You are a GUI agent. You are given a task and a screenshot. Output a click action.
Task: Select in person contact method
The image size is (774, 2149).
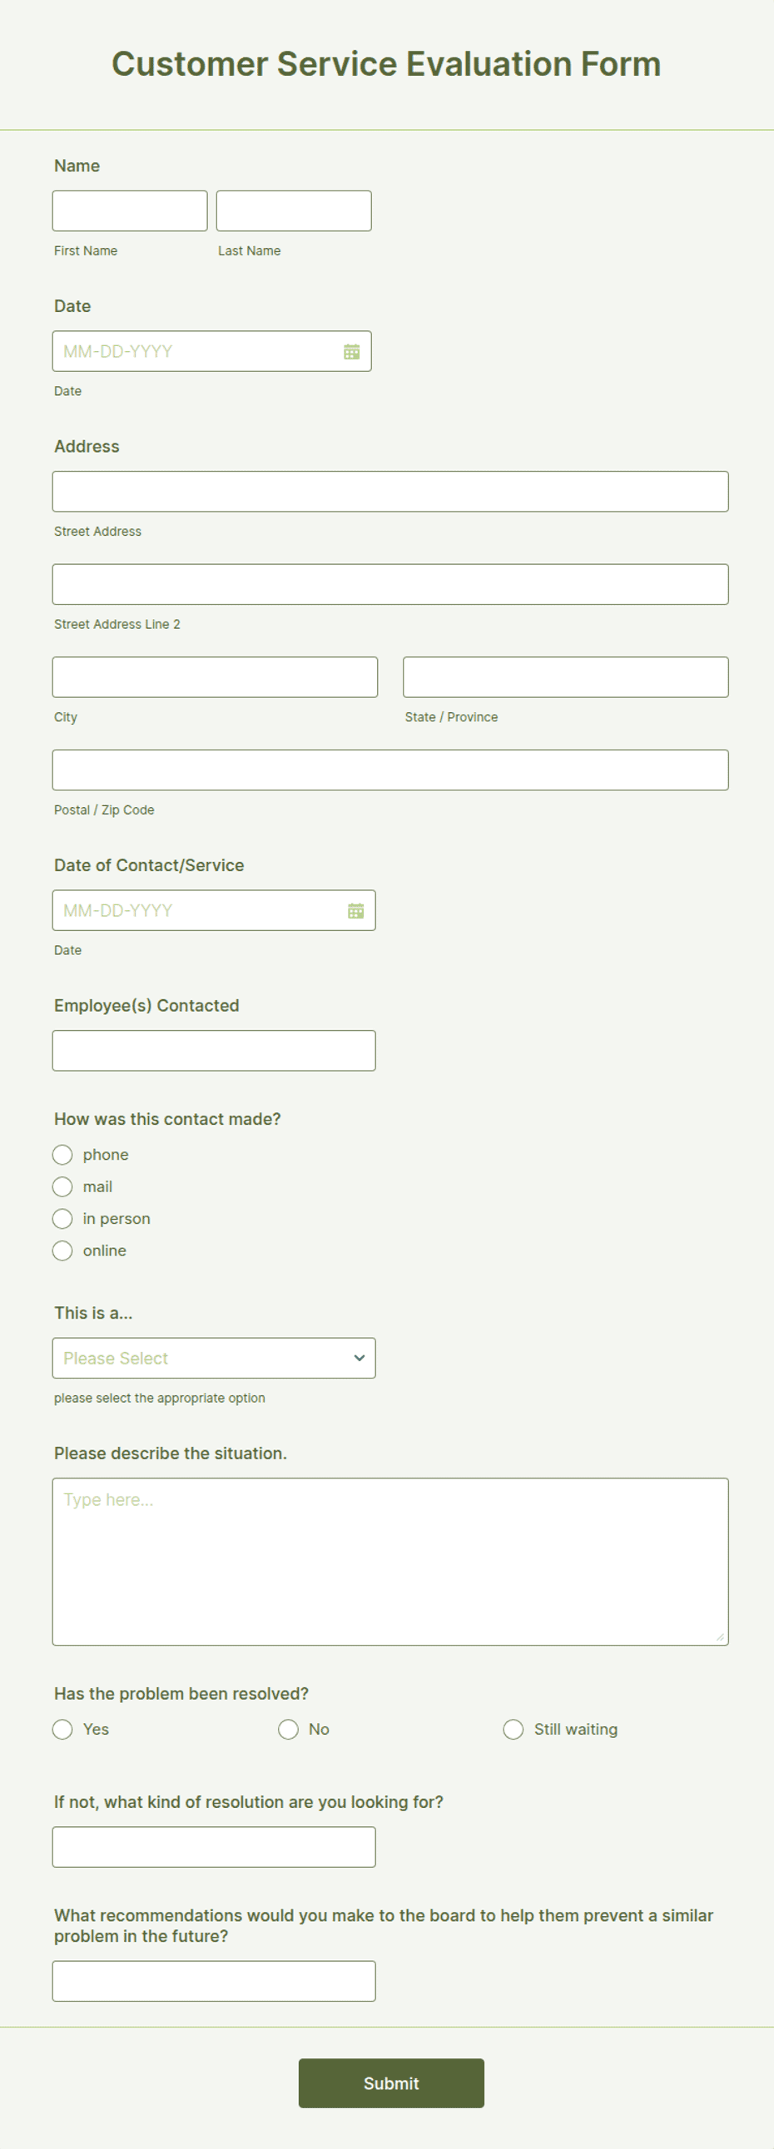[x=62, y=1219]
